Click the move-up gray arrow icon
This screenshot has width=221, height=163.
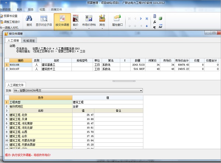pyautogui.click(x=141, y=26)
